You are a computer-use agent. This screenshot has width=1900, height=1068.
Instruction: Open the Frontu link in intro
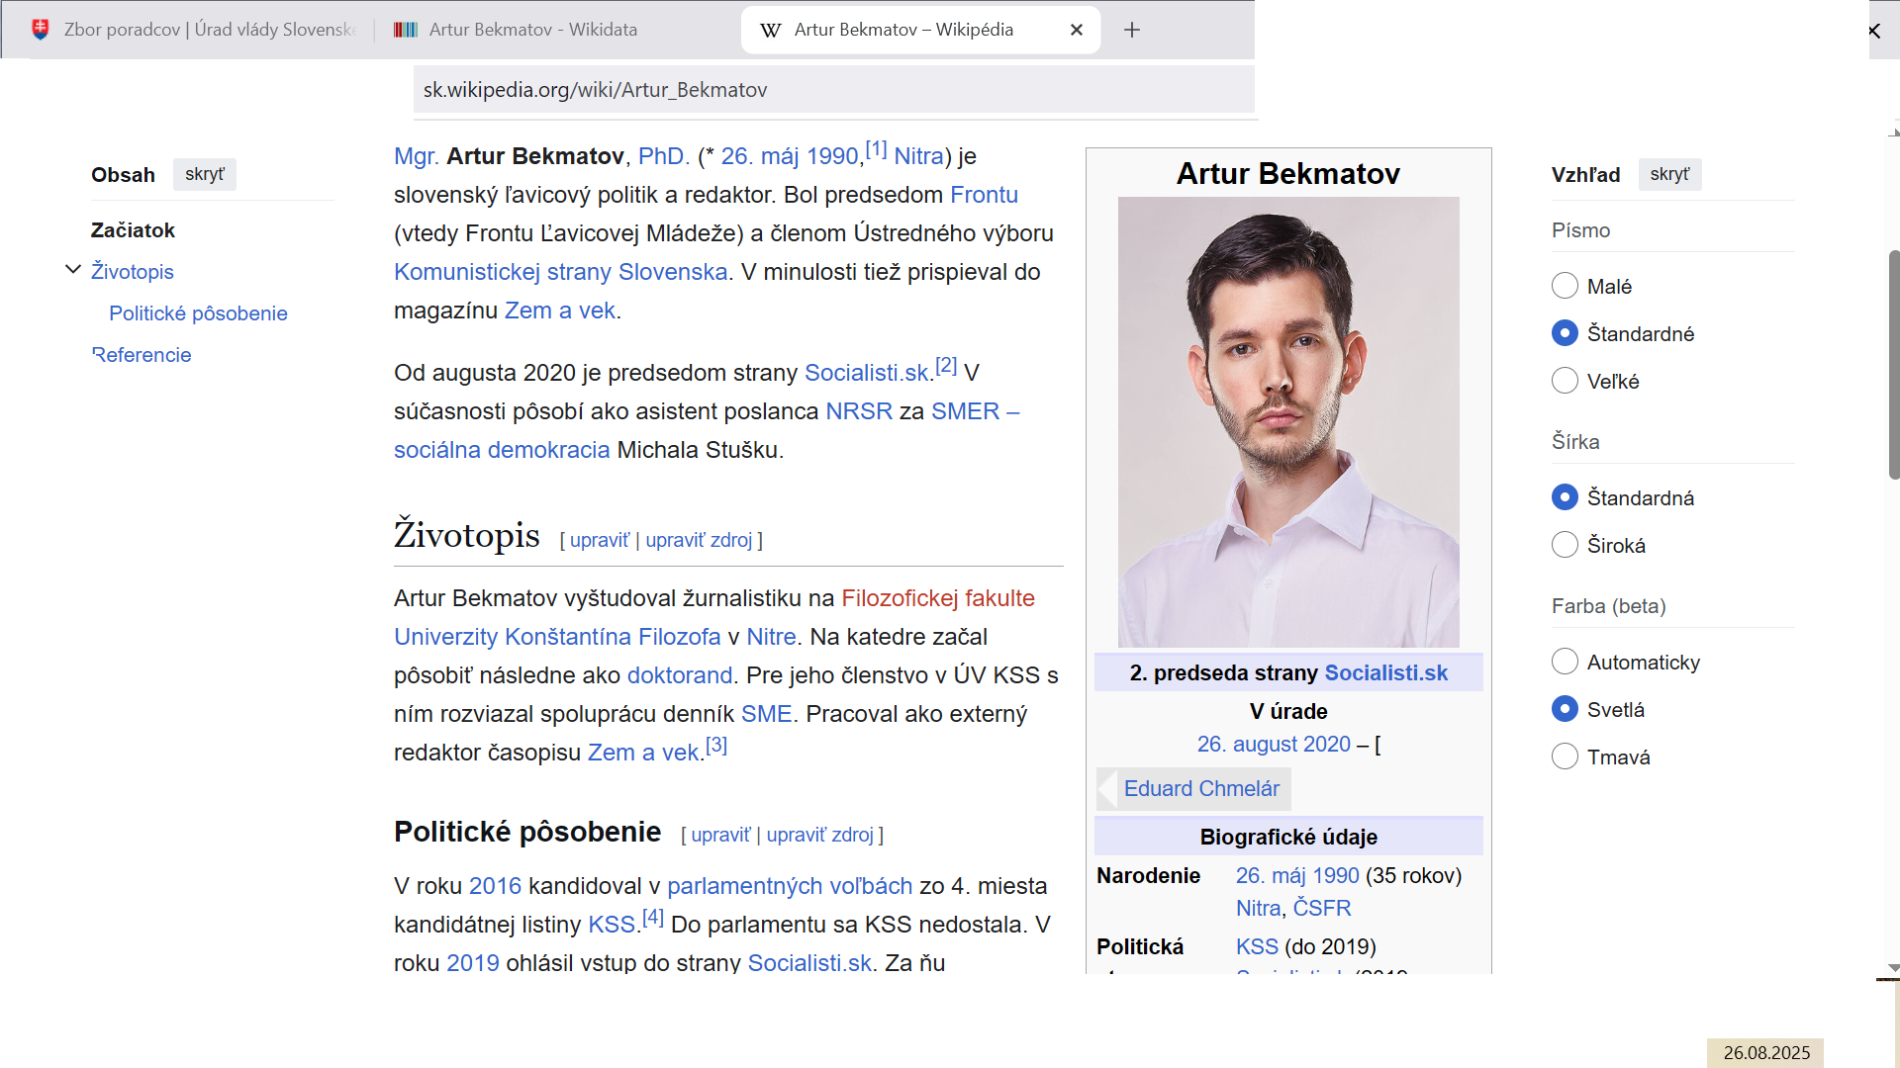(x=984, y=195)
